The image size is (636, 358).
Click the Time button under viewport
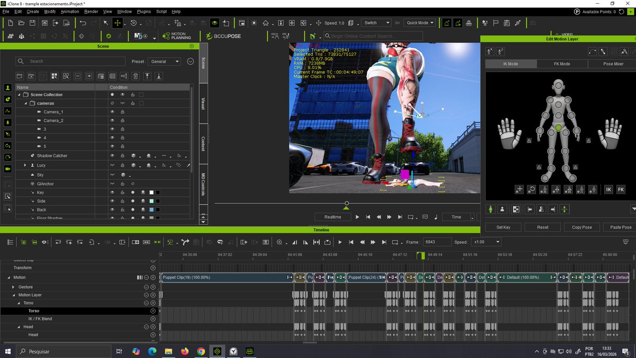pos(456,217)
